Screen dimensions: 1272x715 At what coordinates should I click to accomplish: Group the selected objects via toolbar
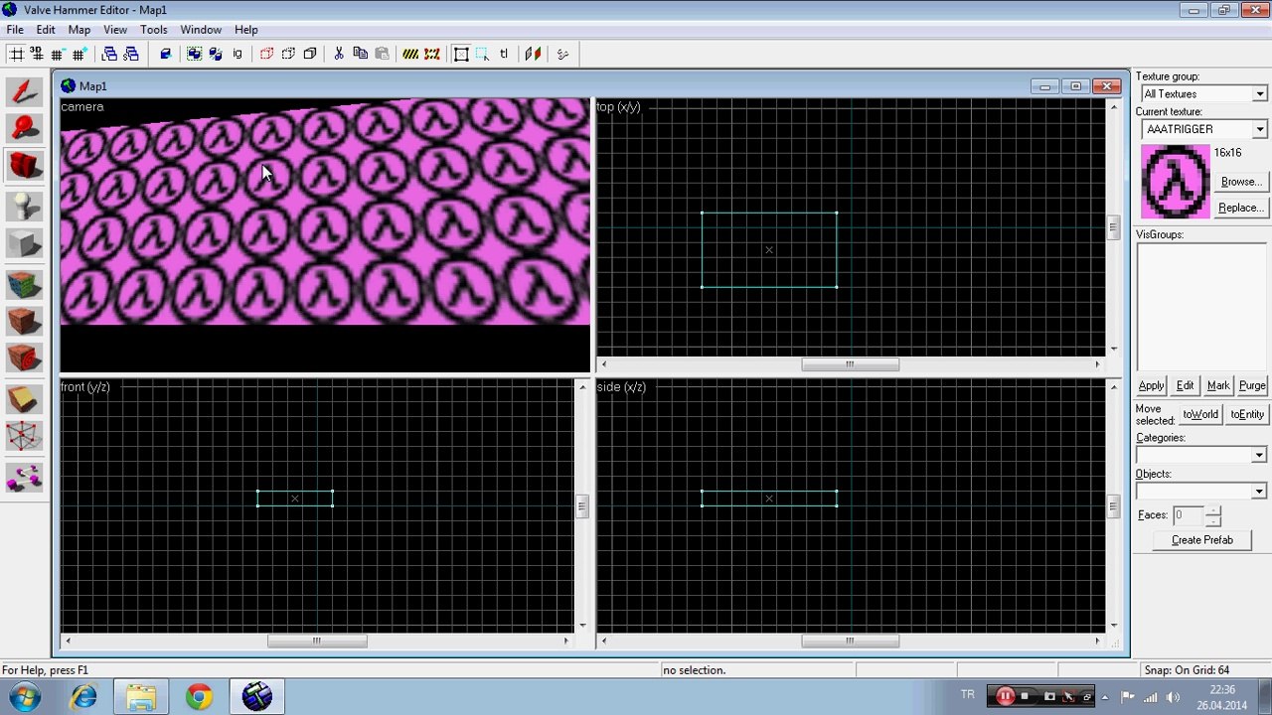[x=194, y=54]
